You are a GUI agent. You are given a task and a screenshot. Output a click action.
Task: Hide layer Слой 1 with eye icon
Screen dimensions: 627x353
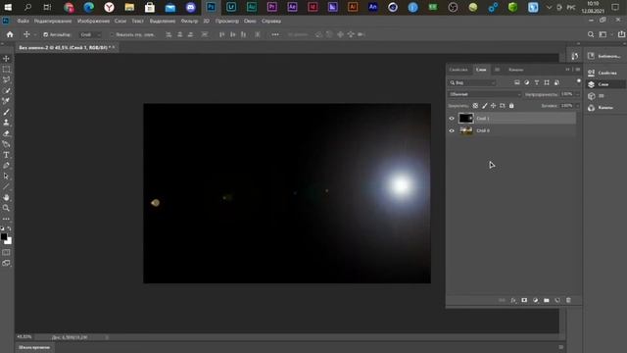[452, 119]
